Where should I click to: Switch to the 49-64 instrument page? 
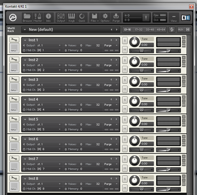(x=161, y=30)
